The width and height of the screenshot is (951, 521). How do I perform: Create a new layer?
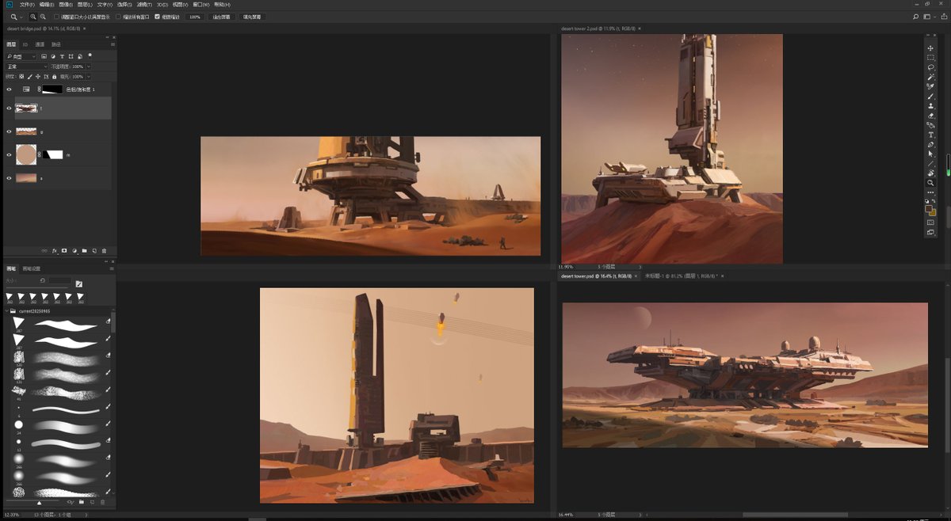pos(94,250)
